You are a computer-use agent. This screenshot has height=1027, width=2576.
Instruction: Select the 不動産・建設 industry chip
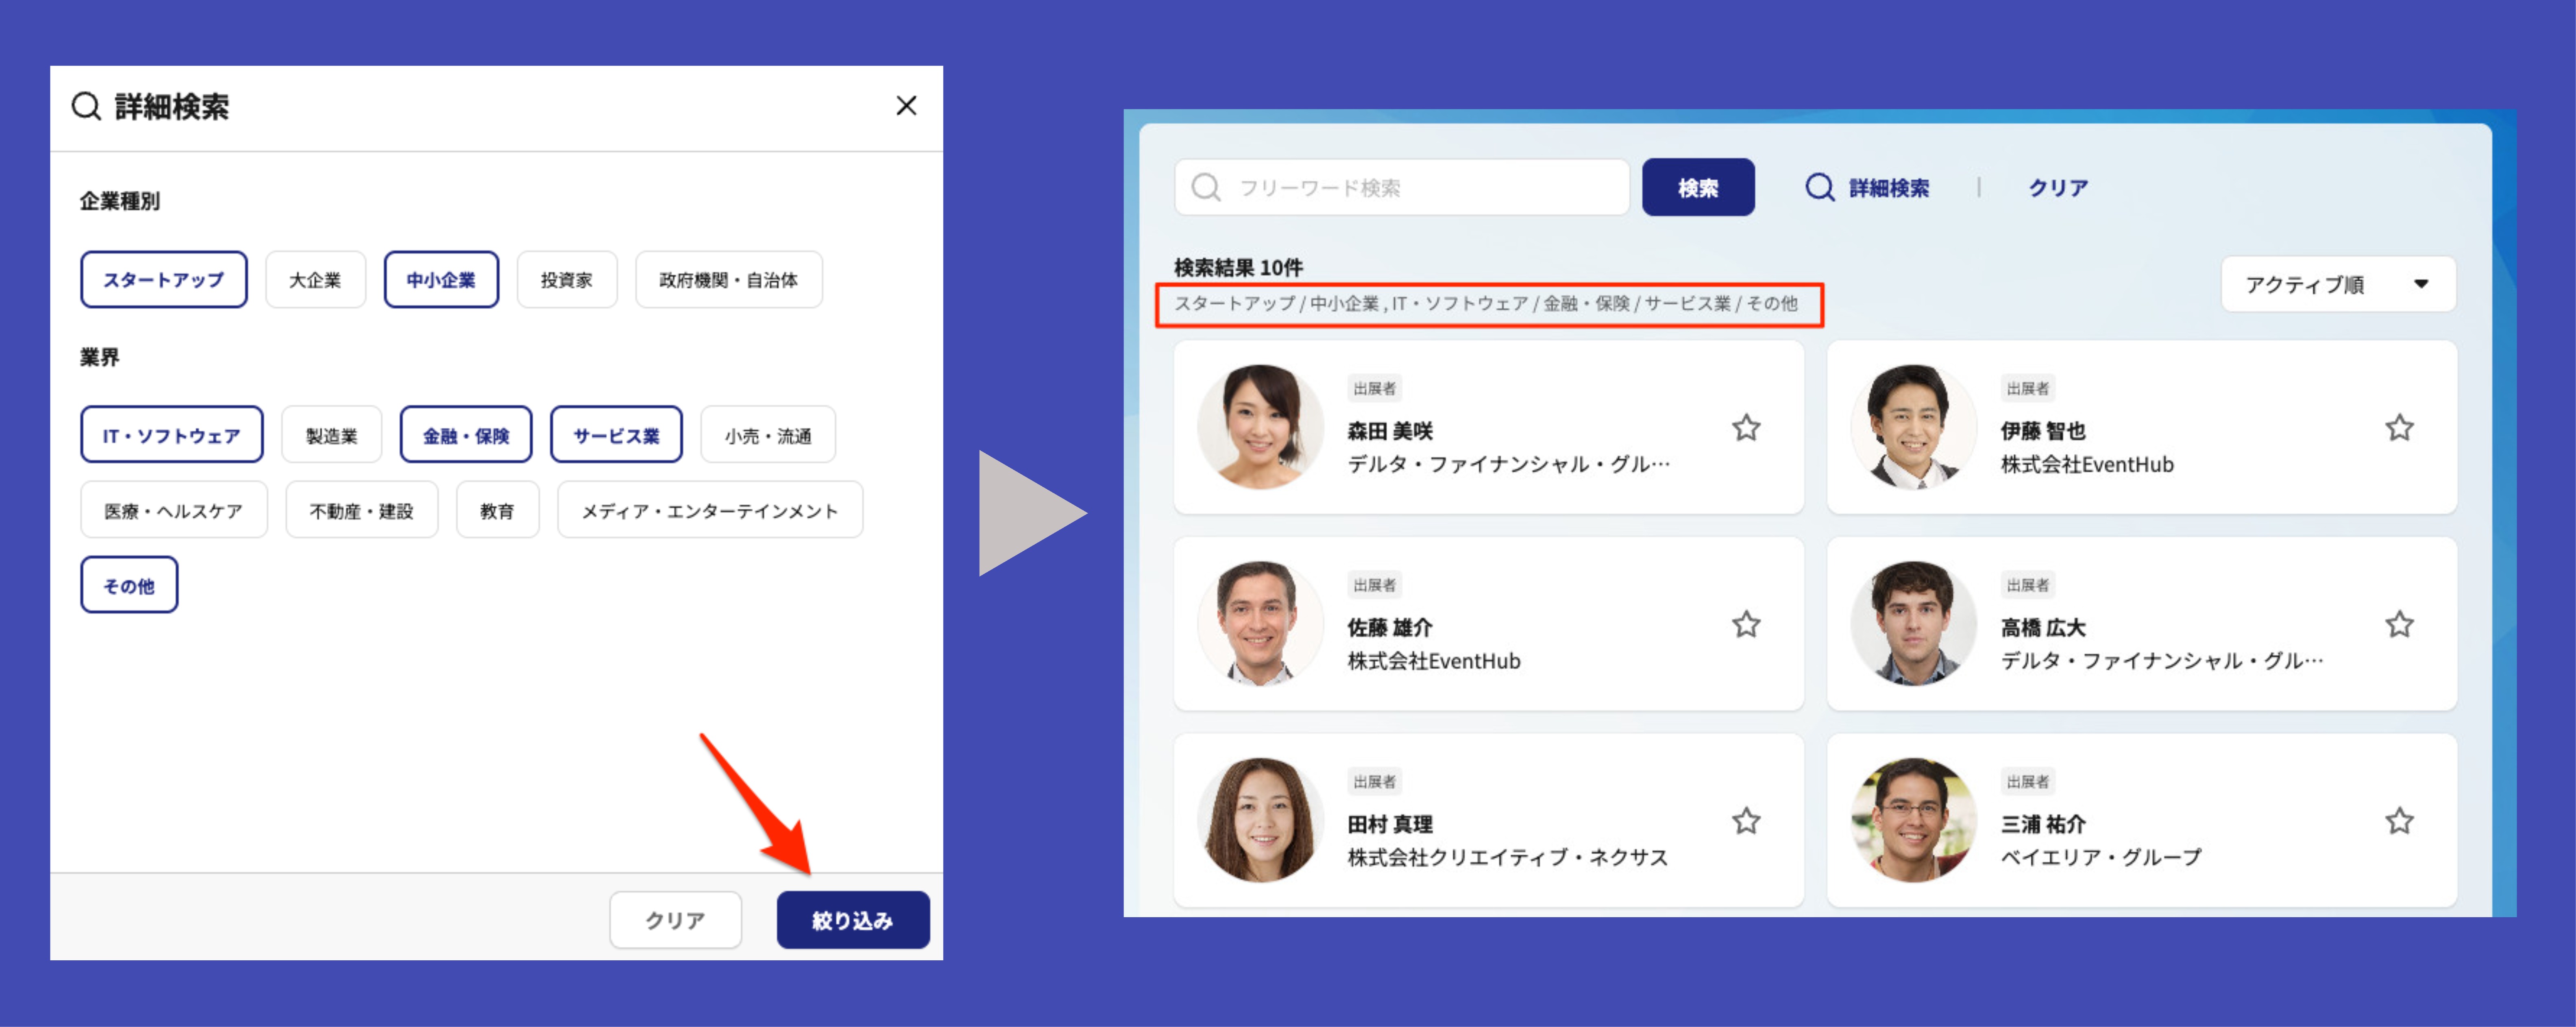pos(362,510)
